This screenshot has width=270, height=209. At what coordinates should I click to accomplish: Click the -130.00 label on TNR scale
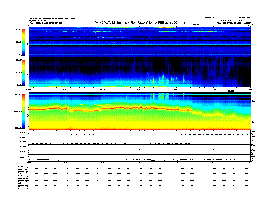tap(18, 95)
